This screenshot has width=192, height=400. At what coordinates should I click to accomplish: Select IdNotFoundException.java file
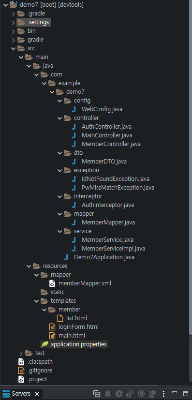pyautogui.click(x=116, y=179)
